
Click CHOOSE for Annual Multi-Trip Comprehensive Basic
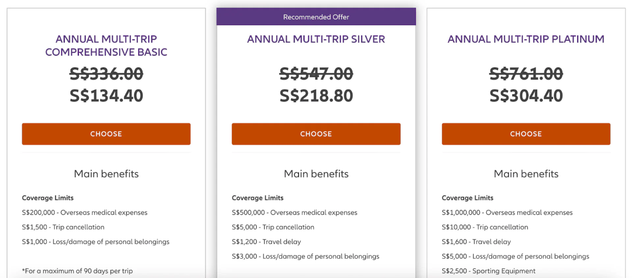[x=106, y=134]
